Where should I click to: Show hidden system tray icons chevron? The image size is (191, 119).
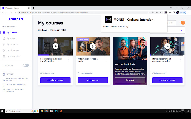coord(167,111)
